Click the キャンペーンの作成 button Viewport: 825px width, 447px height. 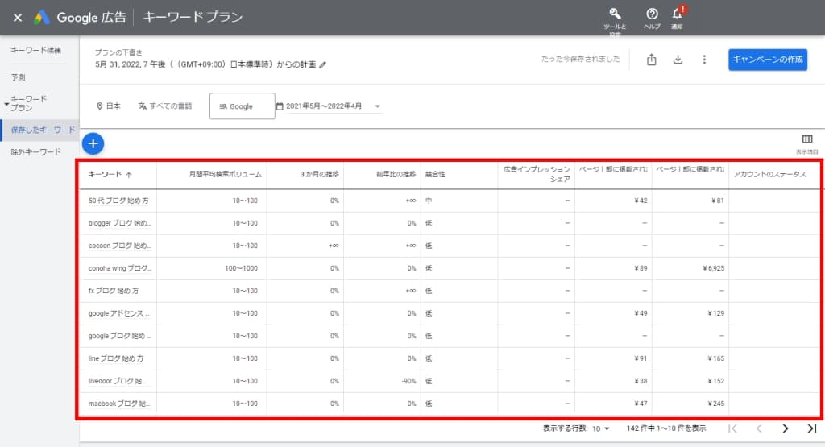[768, 60]
